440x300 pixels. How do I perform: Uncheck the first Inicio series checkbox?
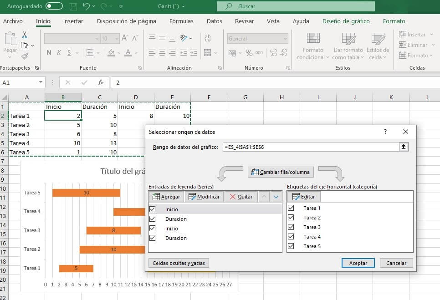click(x=153, y=209)
